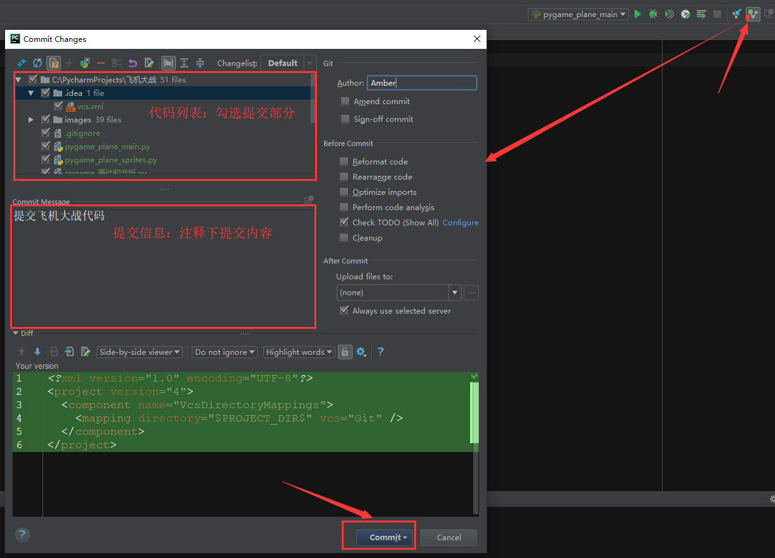The width and height of the screenshot is (775, 558).
Task: Open the Side-by-side viewer dropdown
Action: tap(140, 352)
